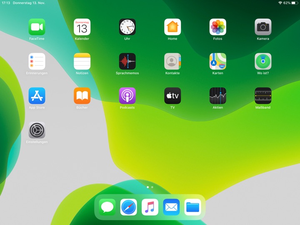This screenshot has width=300, height=225.
Task: Launch the Wo ist? app
Action: click(x=263, y=61)
